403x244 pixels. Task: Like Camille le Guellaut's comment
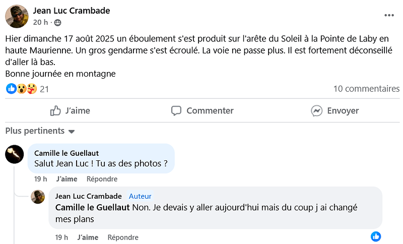(x=67, y=179)
